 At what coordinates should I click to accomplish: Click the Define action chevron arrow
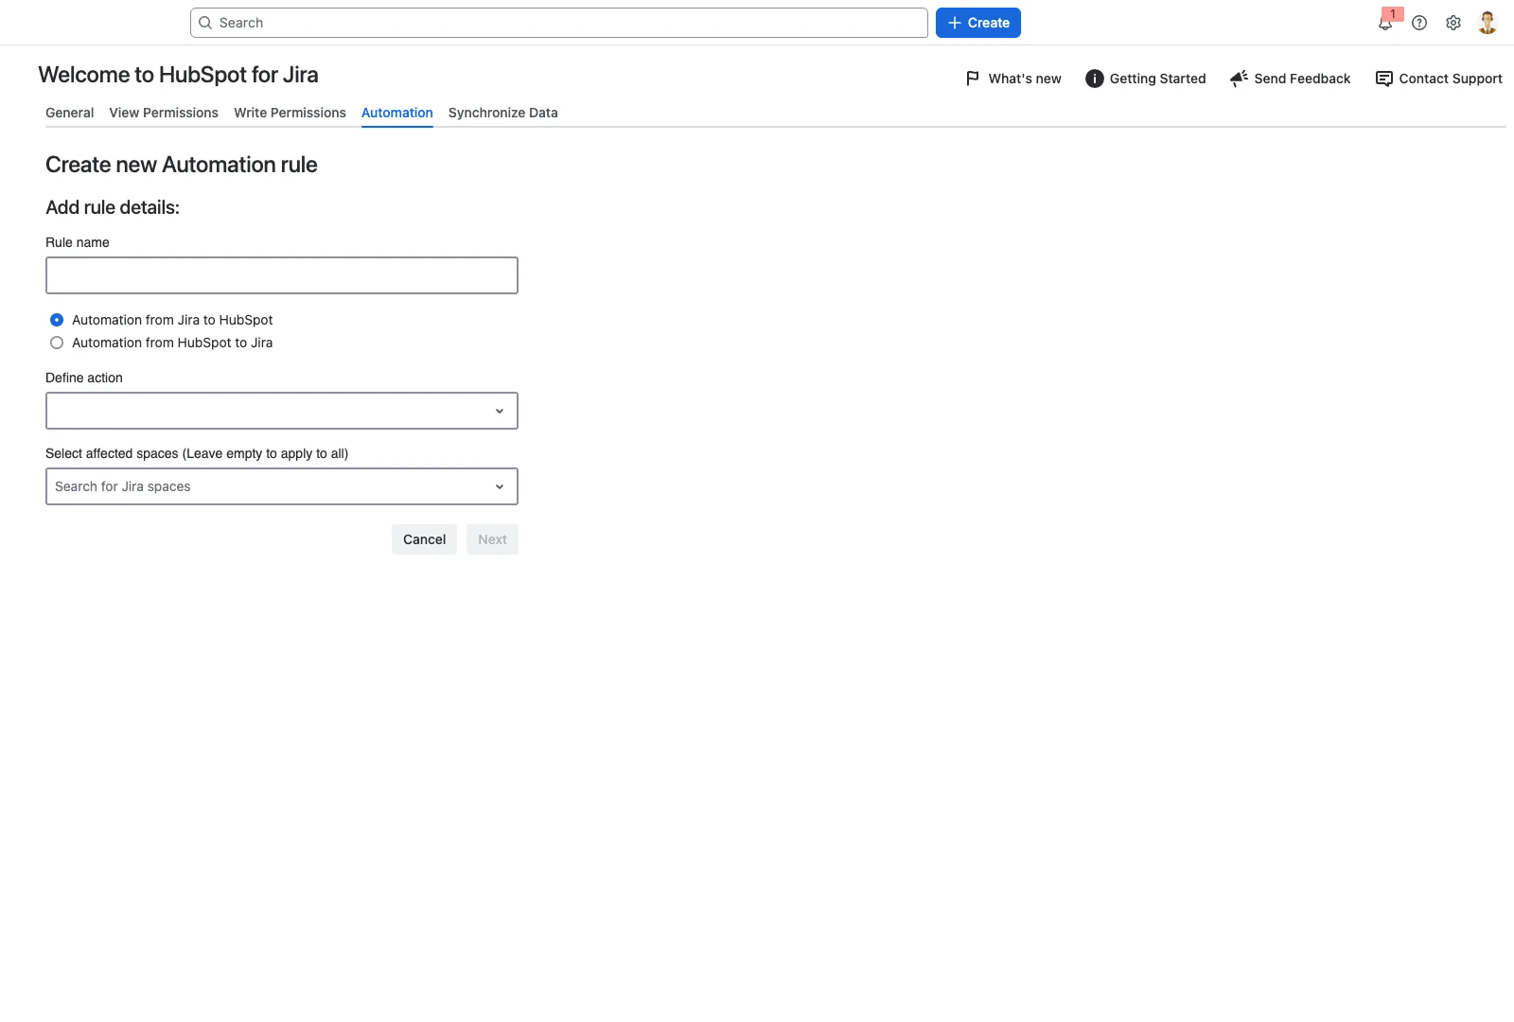[x=500, y=411]
